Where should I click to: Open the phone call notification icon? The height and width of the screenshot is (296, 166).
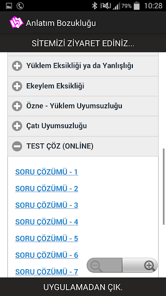(x=20, y=6)
